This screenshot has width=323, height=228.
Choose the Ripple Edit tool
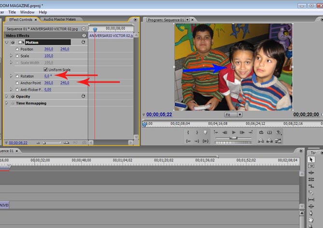[311, 173]
